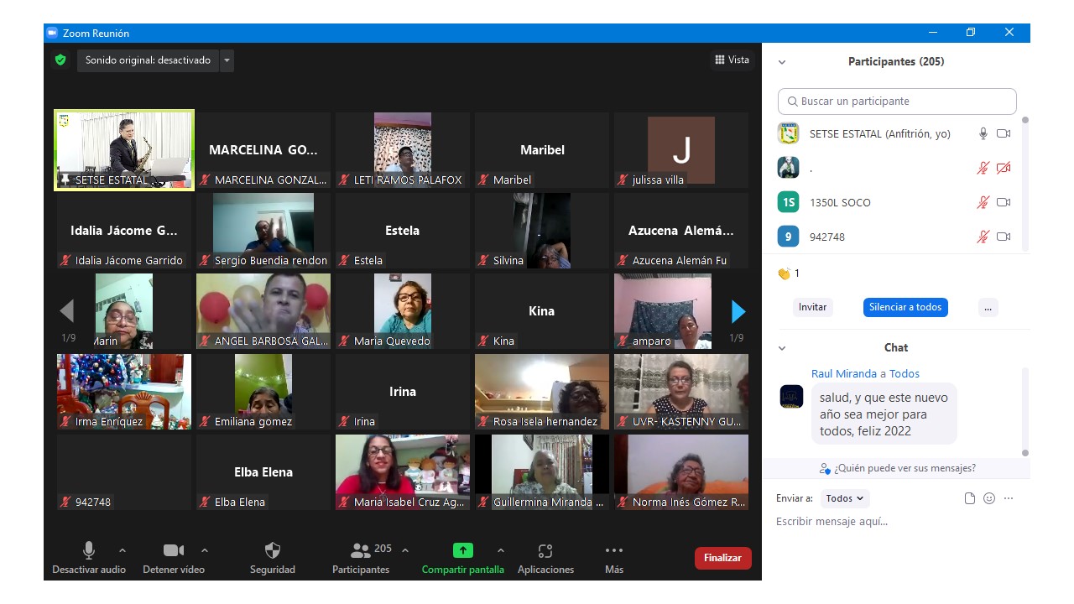The image size is (1074, 604).
Task: Unmute 942748 microphone in participants list
Action: [983, 237]
